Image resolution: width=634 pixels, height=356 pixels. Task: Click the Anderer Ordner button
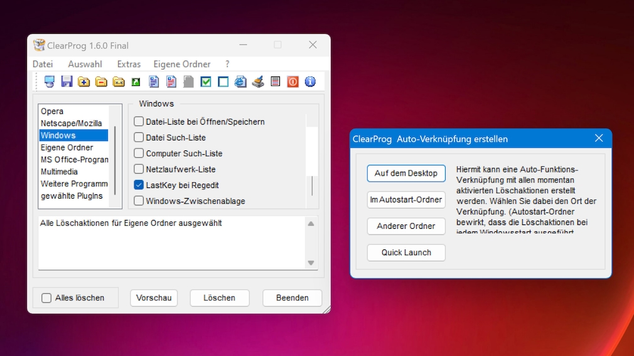tap(406, 226)
